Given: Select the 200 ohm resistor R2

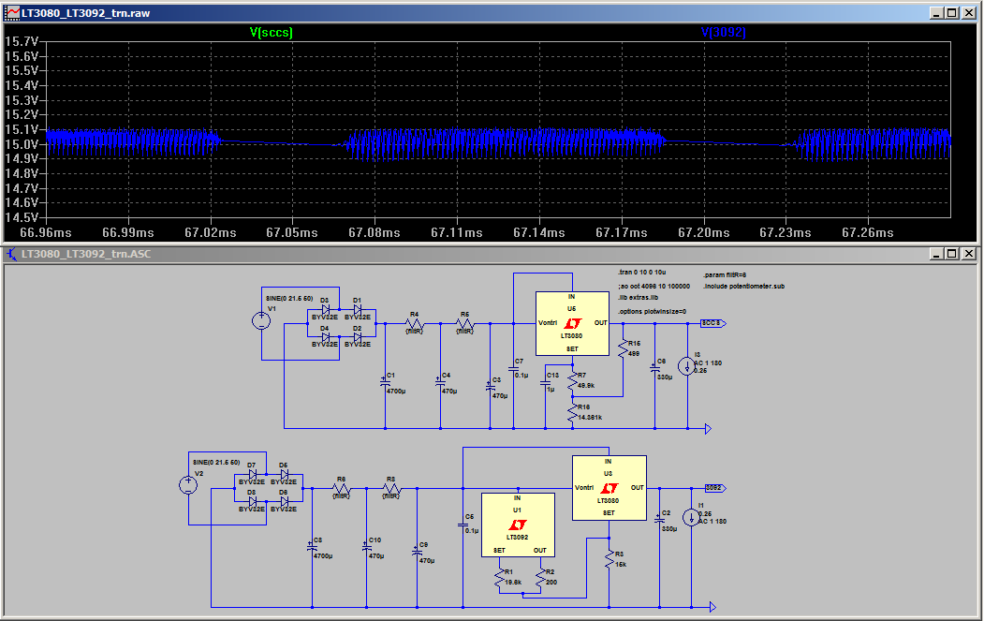Looking at the screenshot, I should coord(539,578).
